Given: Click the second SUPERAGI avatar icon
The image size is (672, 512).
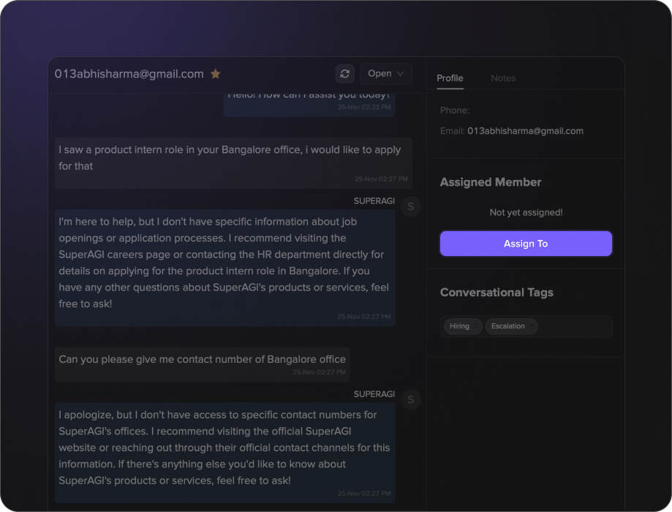Looking at the screenshot, I should click(410, 399).
